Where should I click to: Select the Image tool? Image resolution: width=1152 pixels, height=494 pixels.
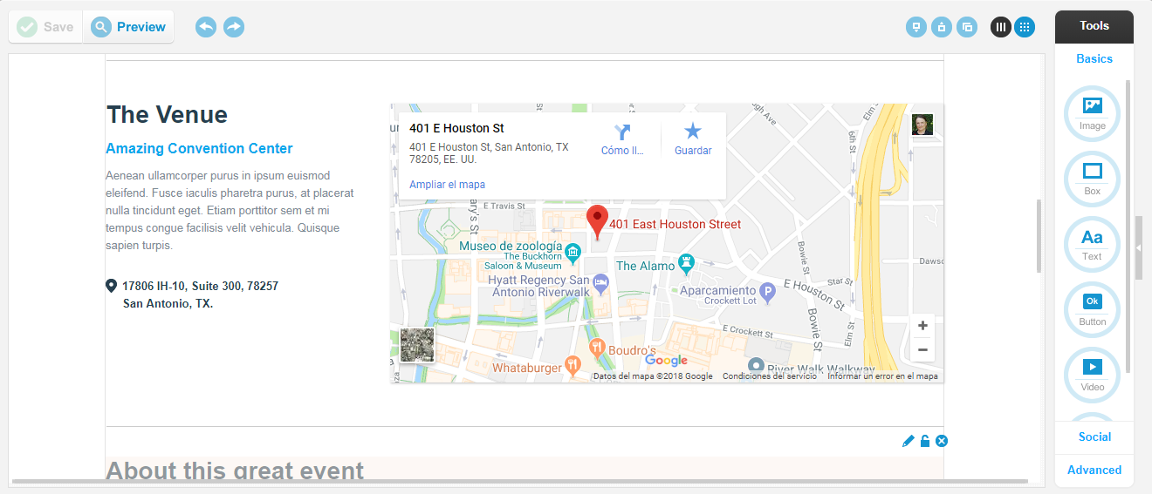[1093, 112]
